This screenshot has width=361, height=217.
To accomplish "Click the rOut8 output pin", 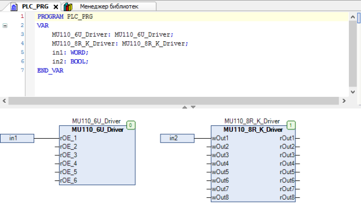I will (287, 197).
